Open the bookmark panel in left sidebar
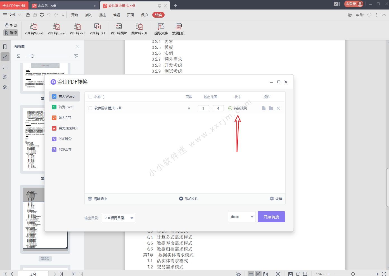 pos(5,47)
